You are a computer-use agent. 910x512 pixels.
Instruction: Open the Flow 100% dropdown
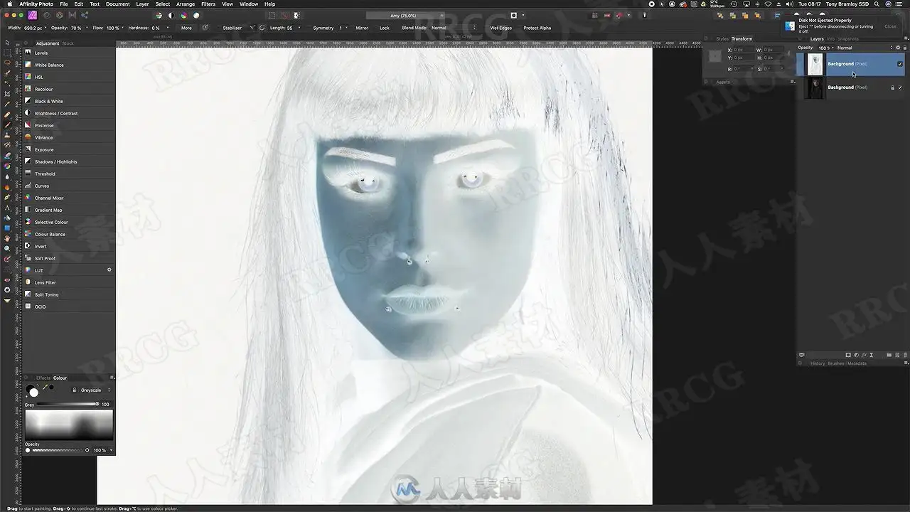coord(122,28)
